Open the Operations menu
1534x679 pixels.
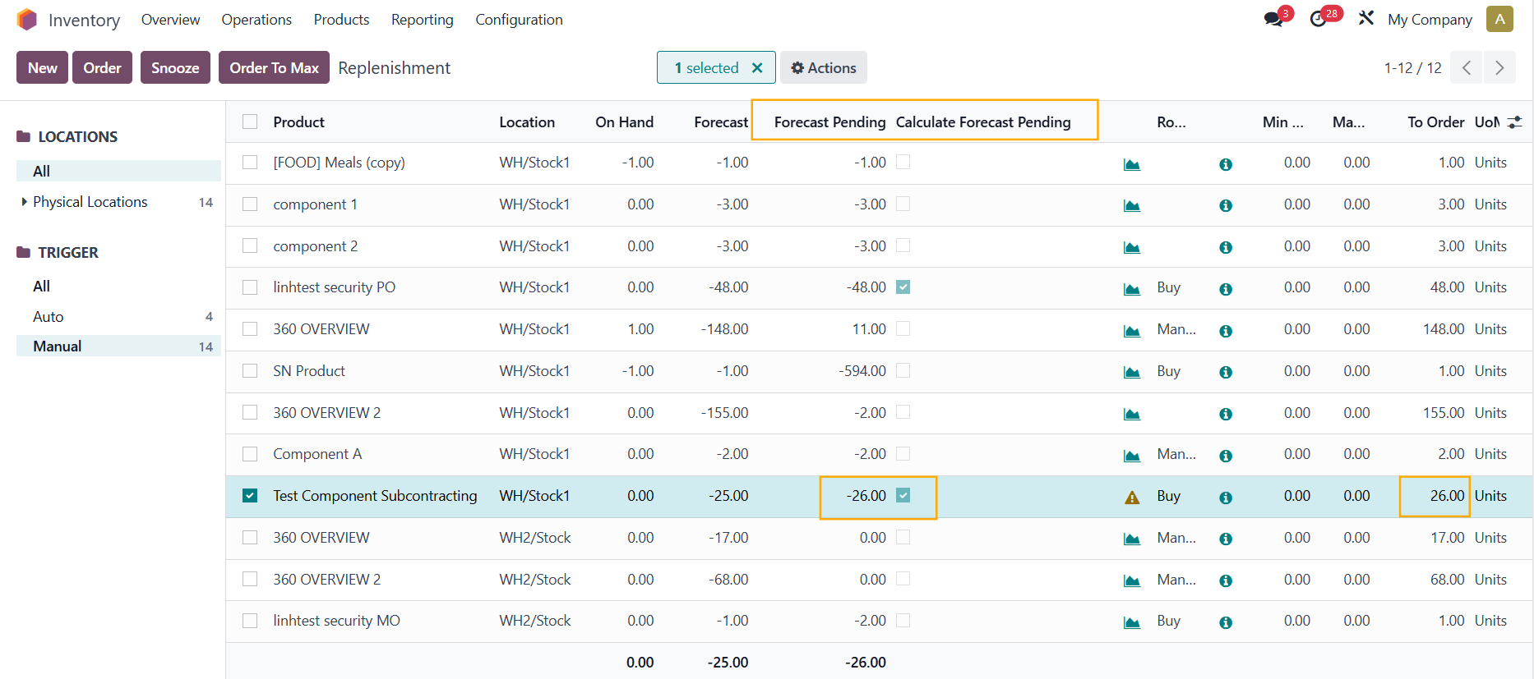point(256,20)
